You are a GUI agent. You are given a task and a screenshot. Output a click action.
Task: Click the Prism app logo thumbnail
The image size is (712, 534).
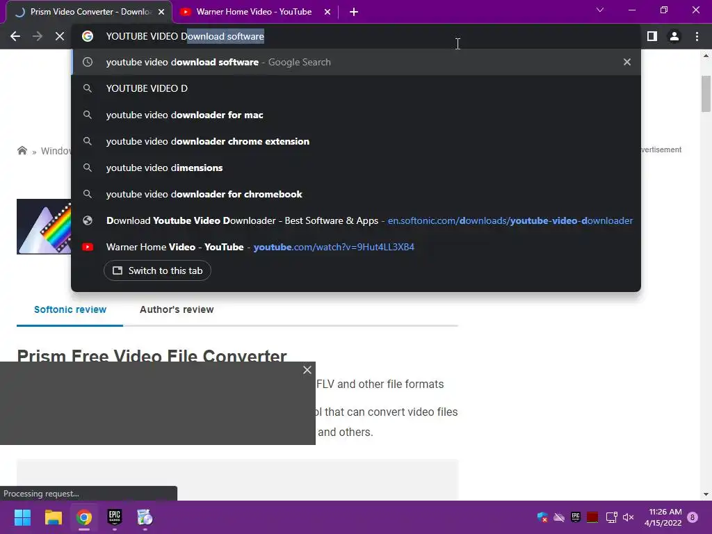coord(44,227)
